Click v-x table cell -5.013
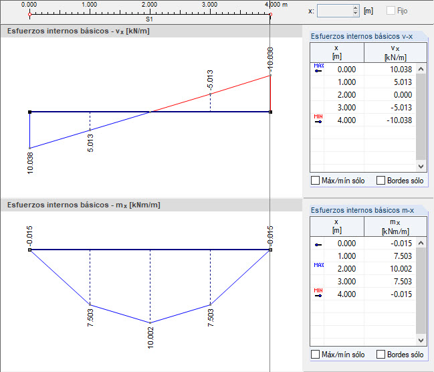The image size is (434, 372). tap(390, 108)
